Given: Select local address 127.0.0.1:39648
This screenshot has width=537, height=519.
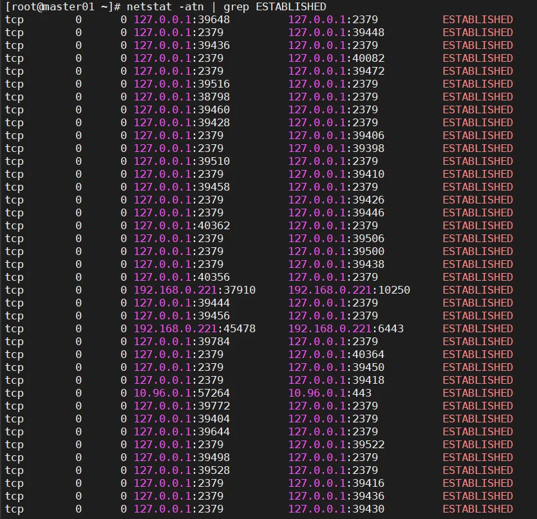Looking at the screenshot, I should pos(182,19).
